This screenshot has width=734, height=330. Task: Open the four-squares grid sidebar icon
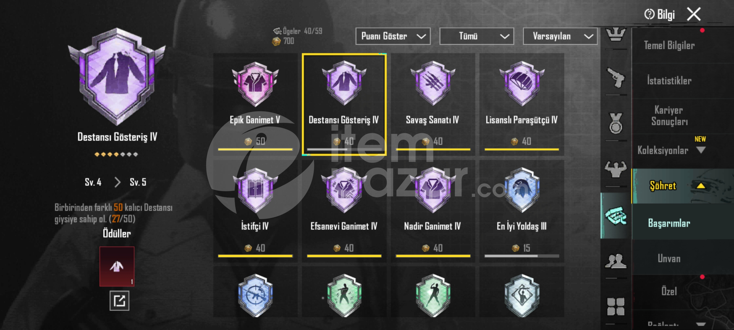pos(616,306)
